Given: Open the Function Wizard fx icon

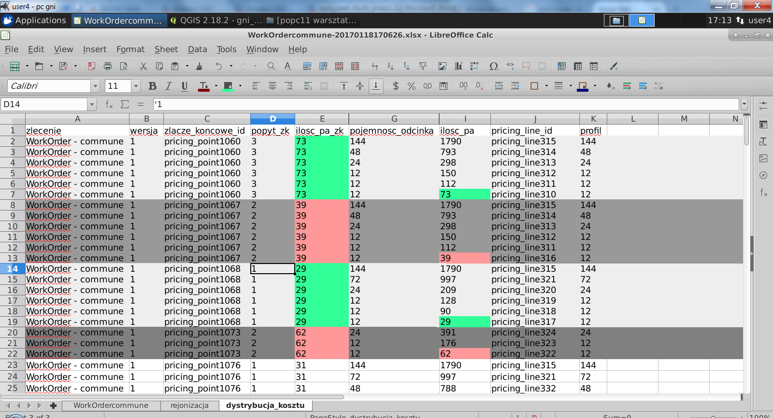Looking at the screenshot, I should (x=109, y=104).
